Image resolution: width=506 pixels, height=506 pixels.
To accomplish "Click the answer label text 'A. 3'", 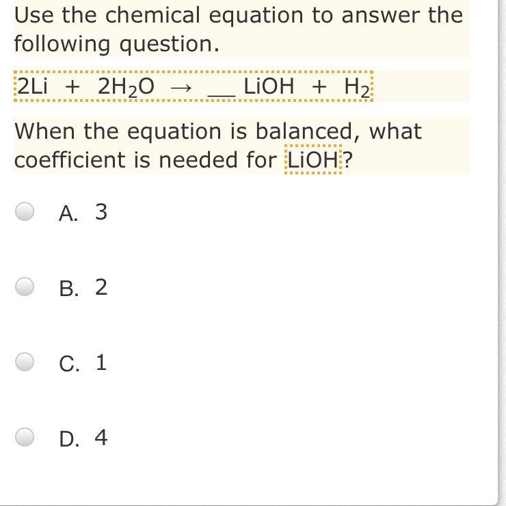I will pyautogui.click(x=83, y=213).
